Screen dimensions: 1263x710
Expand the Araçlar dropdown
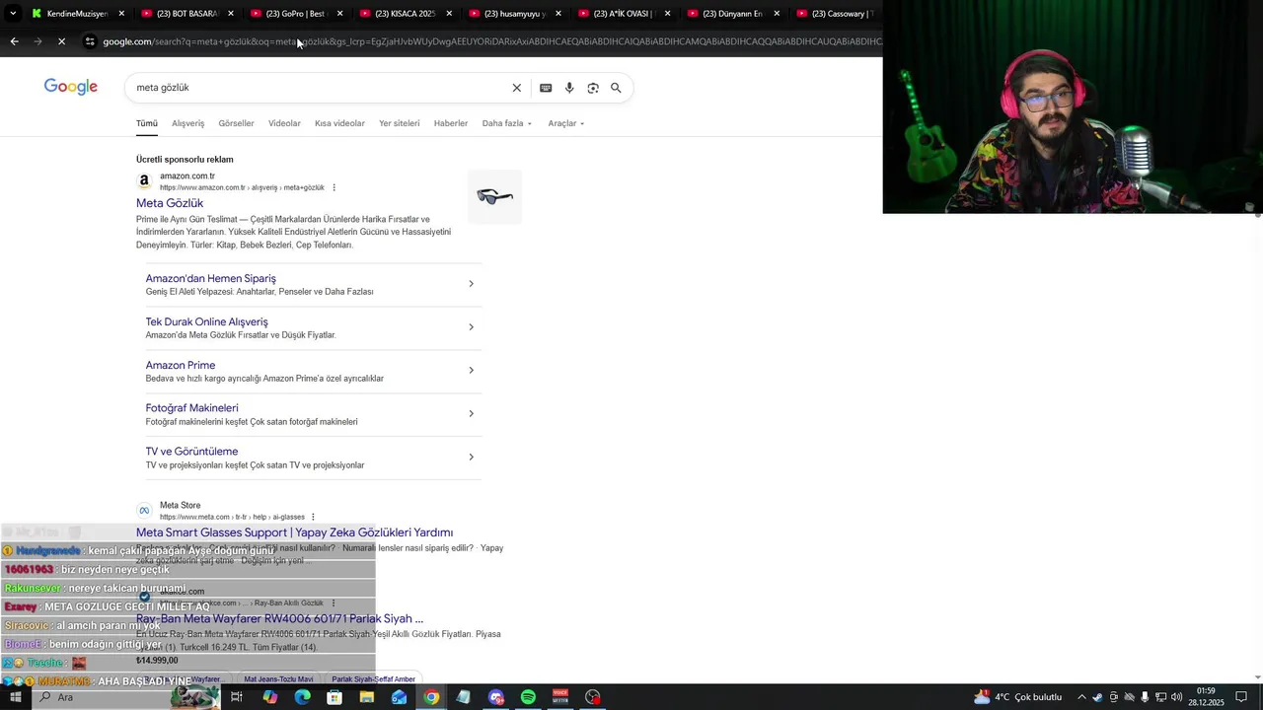point(566,123)
